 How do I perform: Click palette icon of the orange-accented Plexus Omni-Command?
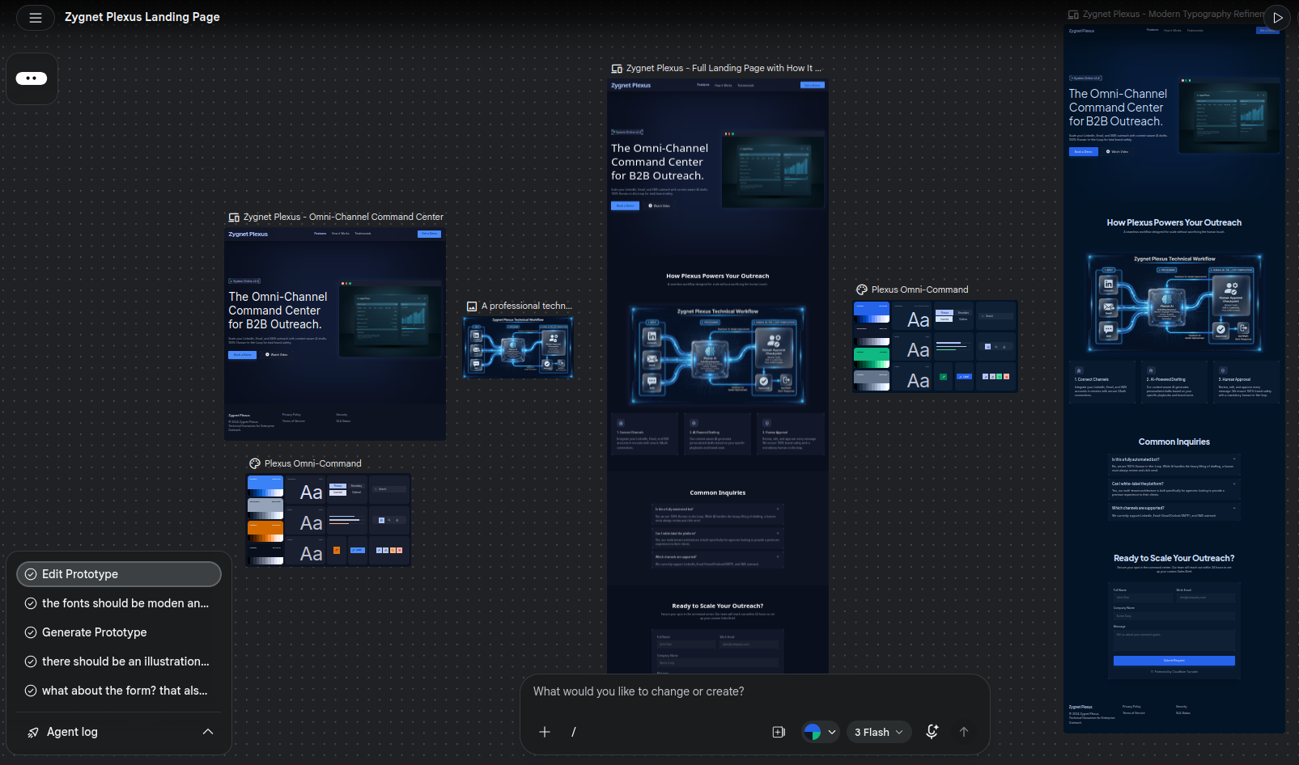click(x=255, y=463)
